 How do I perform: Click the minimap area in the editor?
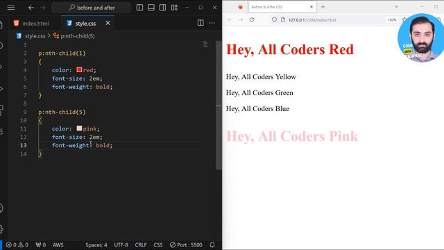pyautogui.click(x=206, y=44)
